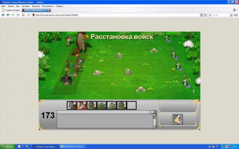Screen dimensions: 239x149
Task: Click the browser reload icon
Action: point(23,15)
